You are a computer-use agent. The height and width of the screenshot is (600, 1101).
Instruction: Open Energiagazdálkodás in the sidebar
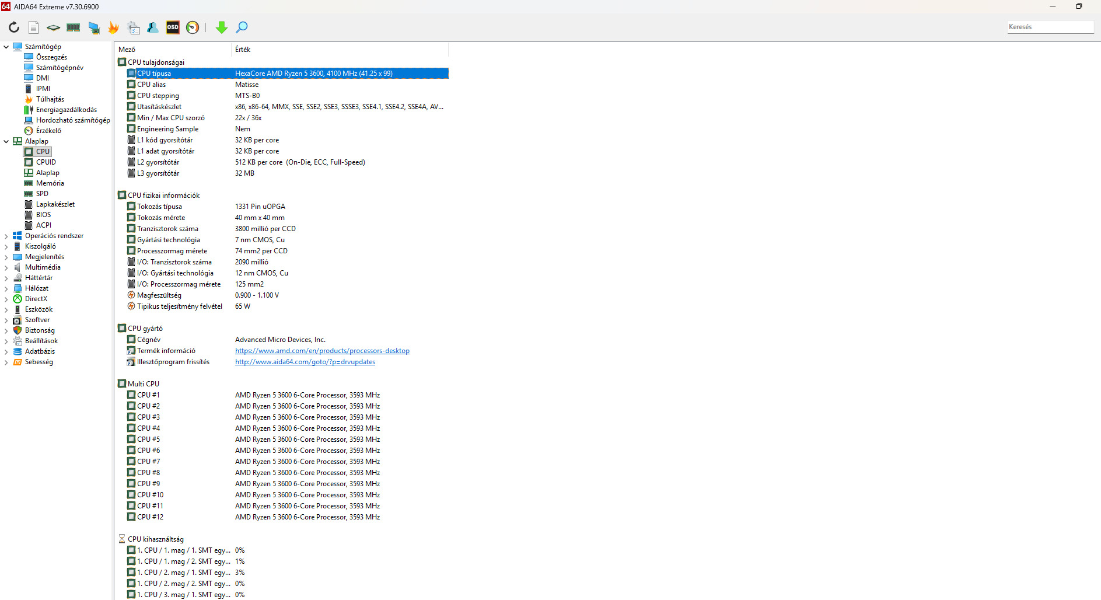pyautogui.click(x=67, y=110)
